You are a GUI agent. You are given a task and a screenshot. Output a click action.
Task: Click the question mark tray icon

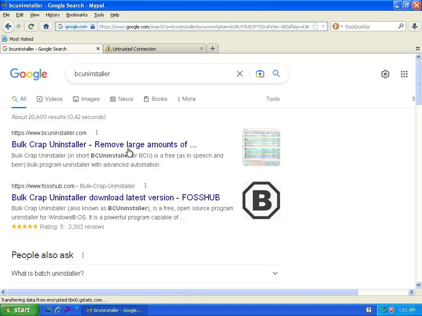368,310
